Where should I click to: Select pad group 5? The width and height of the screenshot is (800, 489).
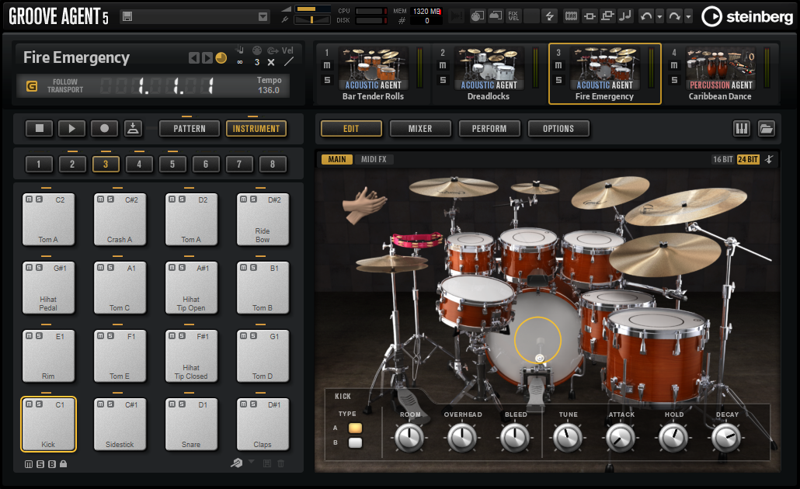[x=172, y=165]
